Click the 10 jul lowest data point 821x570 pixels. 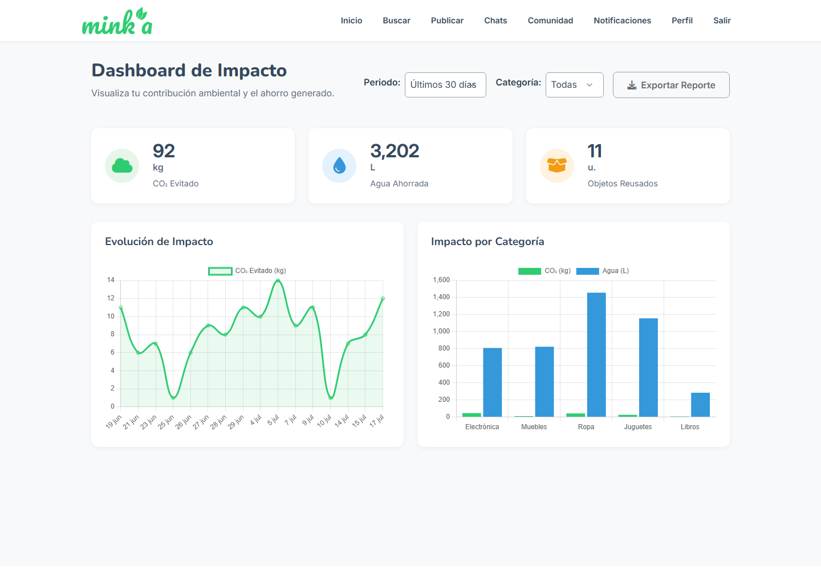pos(331,398)
